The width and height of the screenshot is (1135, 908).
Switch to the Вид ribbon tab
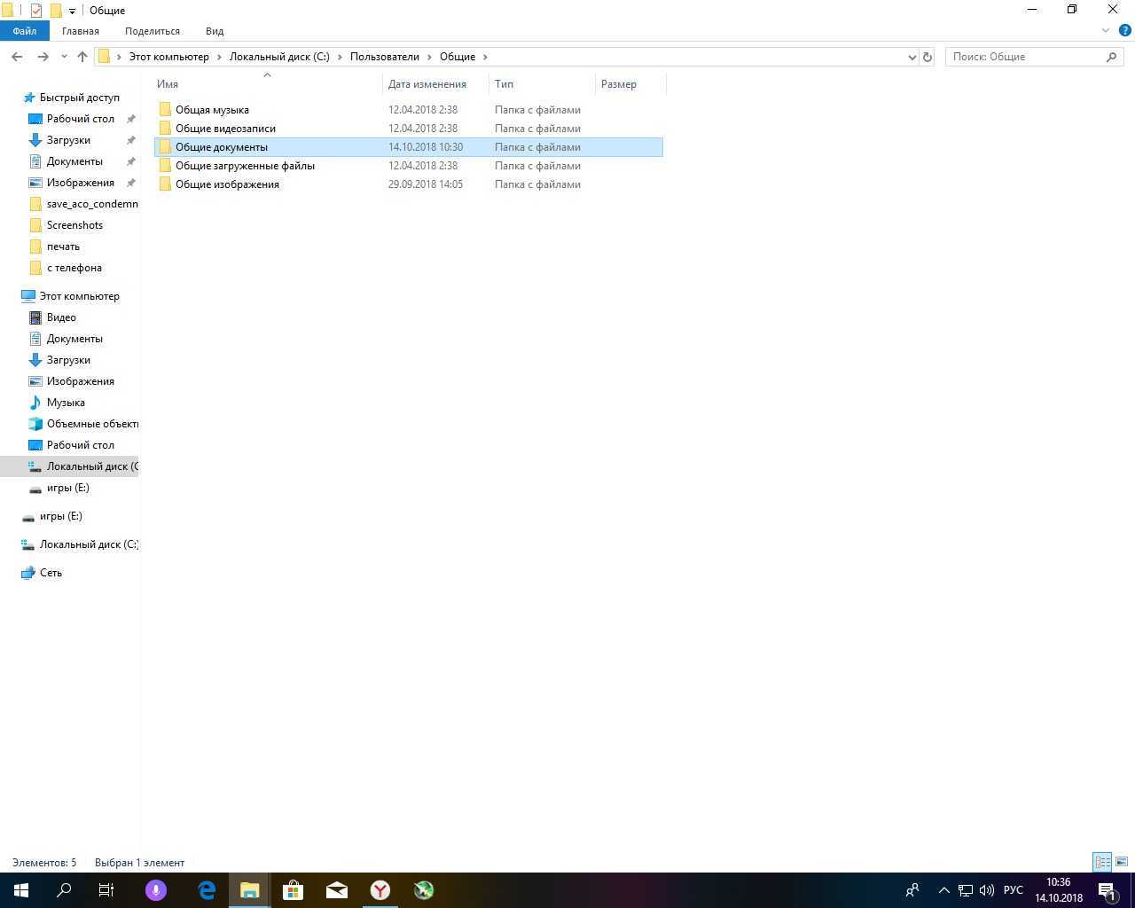(215, 31)
